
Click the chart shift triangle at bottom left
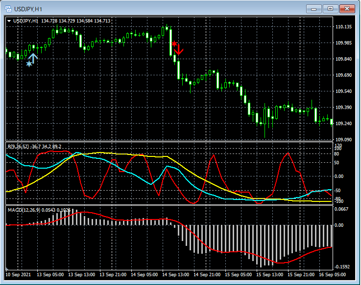pyautogui.click(x=7, y=269)
